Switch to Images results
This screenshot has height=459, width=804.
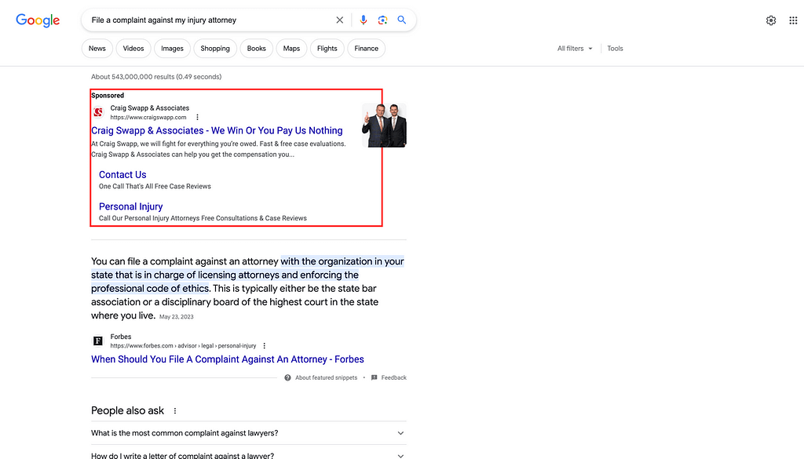tap(172, 48)
